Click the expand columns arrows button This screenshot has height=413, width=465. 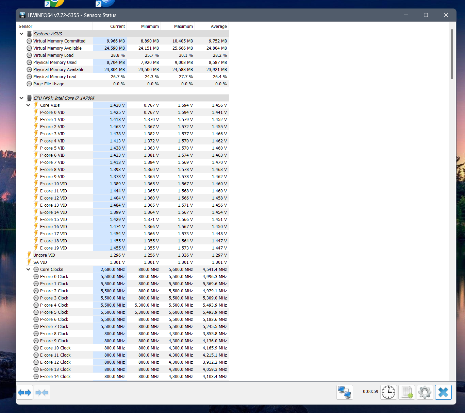tap(24, 393)
